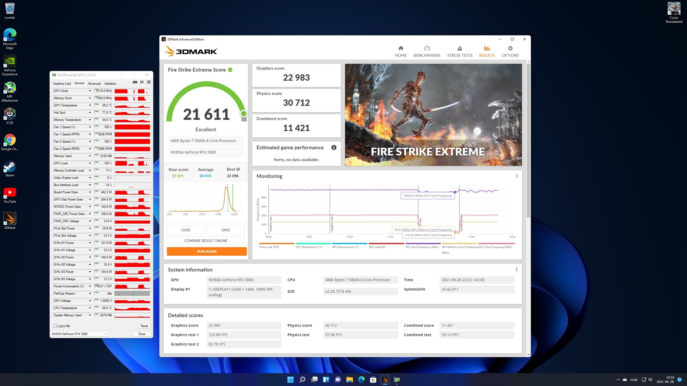Image resolution: width=687 pixels, height=386 pixels.
Task: Click GPU-Z screenshot camera icon
Action: click(135, 82)
